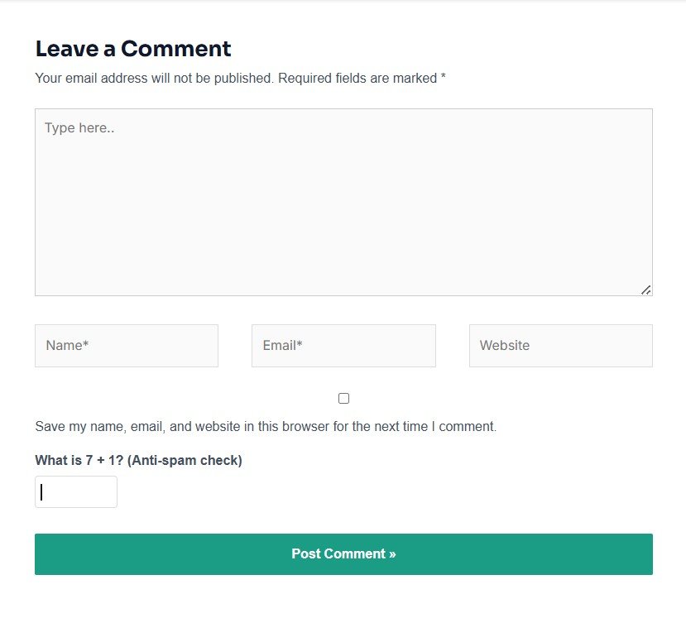Place cursor in the math check input

[x=75, y=491]
